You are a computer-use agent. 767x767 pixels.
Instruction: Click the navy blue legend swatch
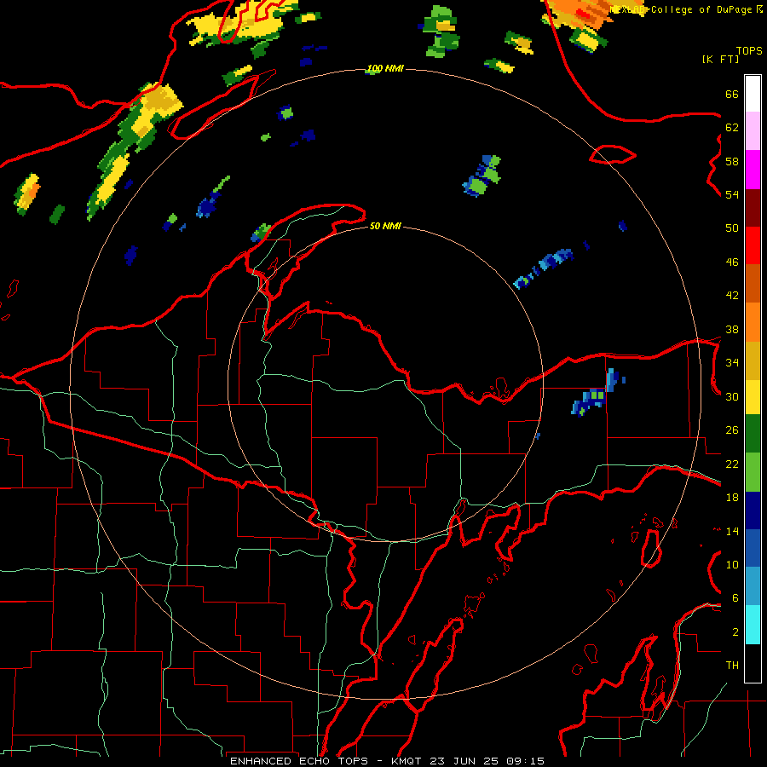(x=753, y=510)
